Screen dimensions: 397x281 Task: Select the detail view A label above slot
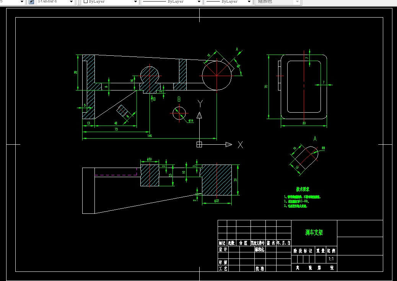(x=315, y=139)
